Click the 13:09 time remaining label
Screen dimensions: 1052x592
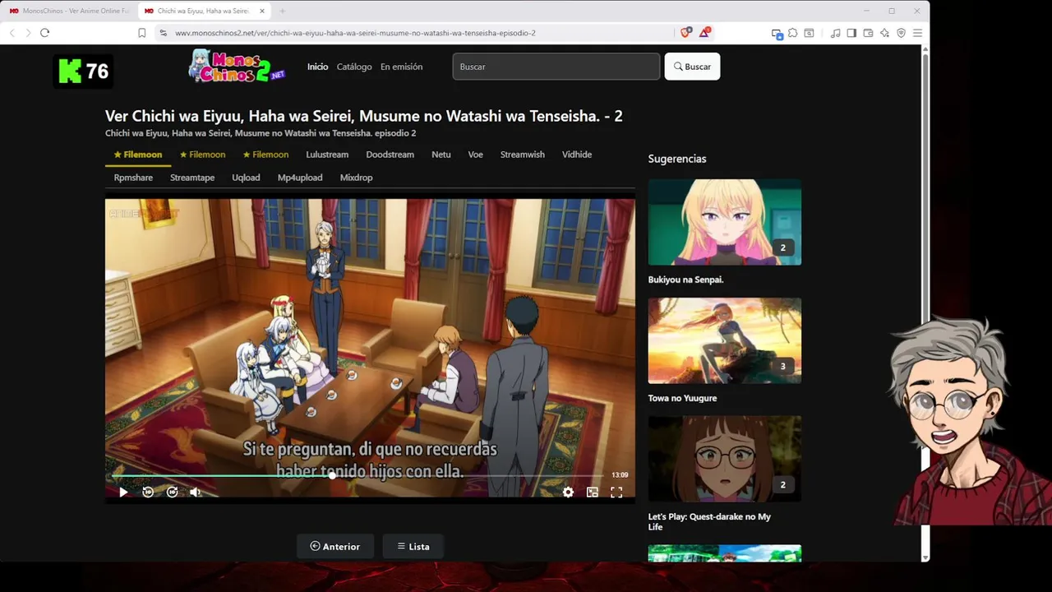620,475
